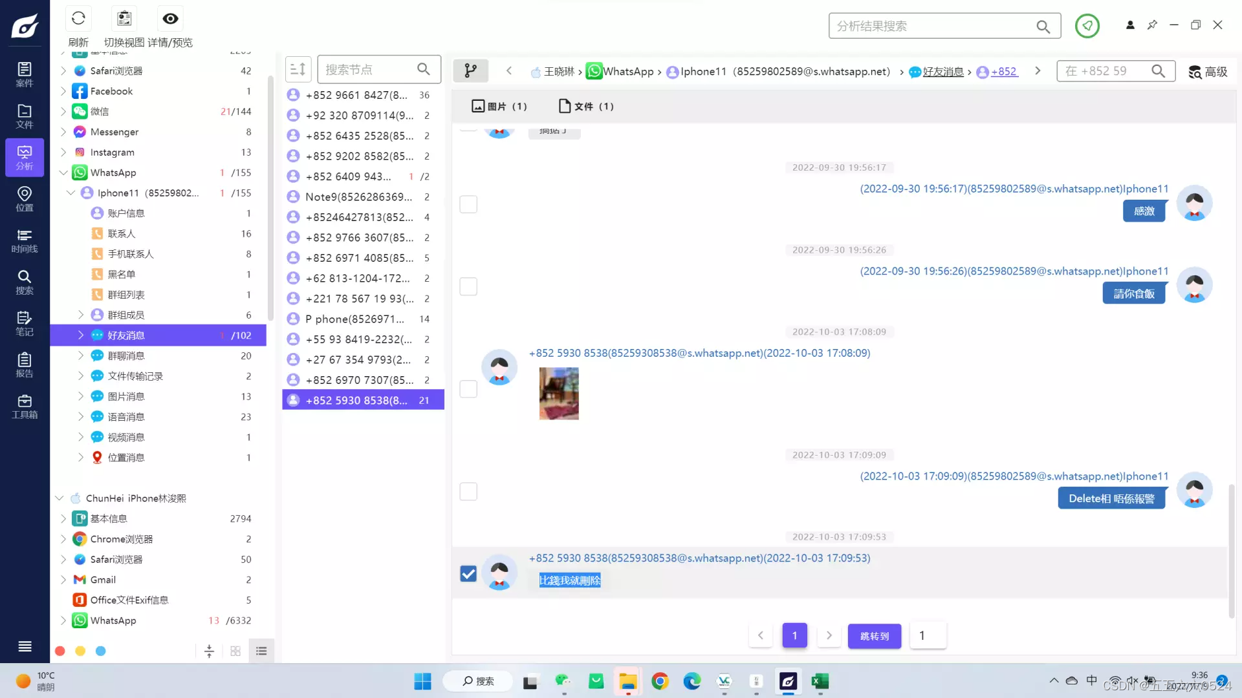Check the box beside 請你食飯 message
Viewport: 1242px width, 698px height.
pyautogui.click(x=468, y=286)
